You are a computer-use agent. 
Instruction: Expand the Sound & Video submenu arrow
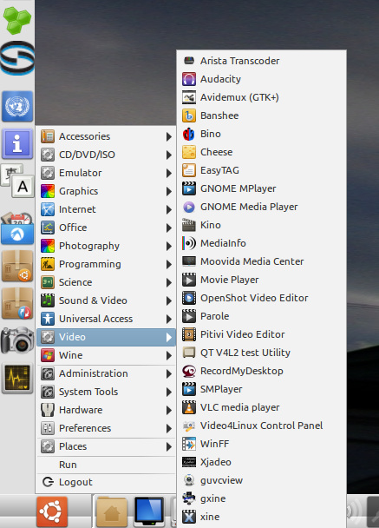(169, 300)
